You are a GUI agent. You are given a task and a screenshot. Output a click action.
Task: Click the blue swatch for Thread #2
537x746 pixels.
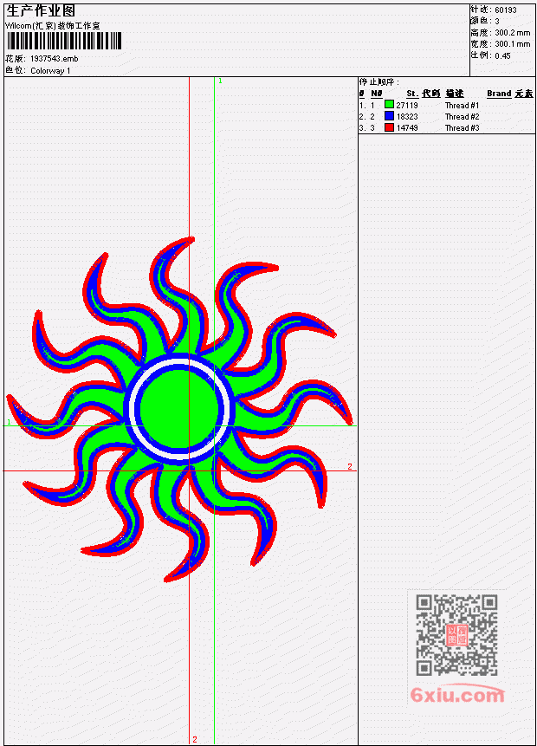[x=389, y=116]
